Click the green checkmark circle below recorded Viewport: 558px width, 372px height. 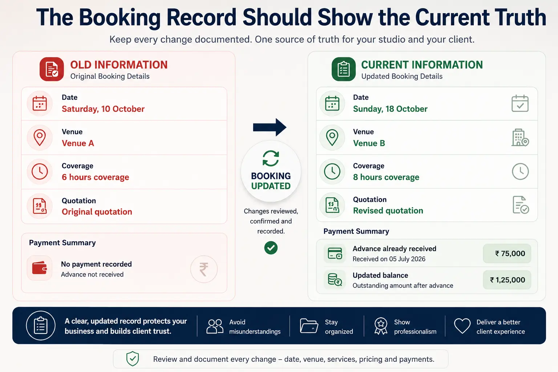[271, 248]
